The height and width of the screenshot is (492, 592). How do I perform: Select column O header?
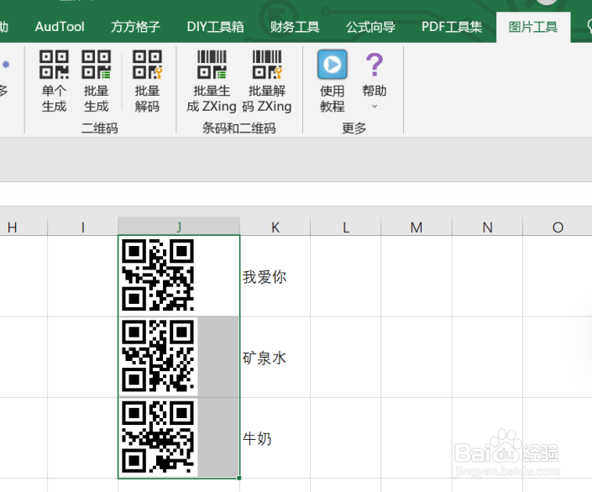tap(558, 227)
